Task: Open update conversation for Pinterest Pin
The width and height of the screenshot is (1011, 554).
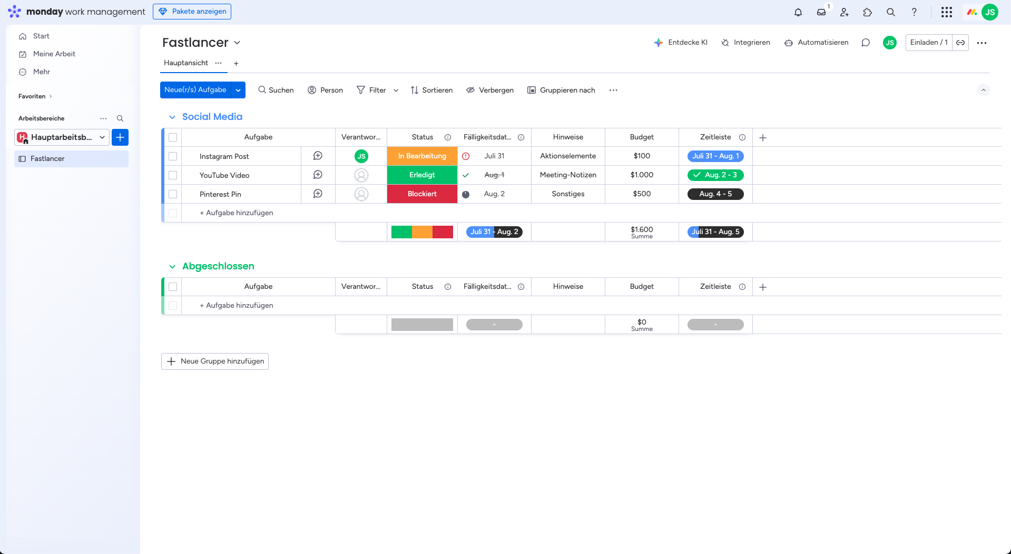Action: (318, 194)
